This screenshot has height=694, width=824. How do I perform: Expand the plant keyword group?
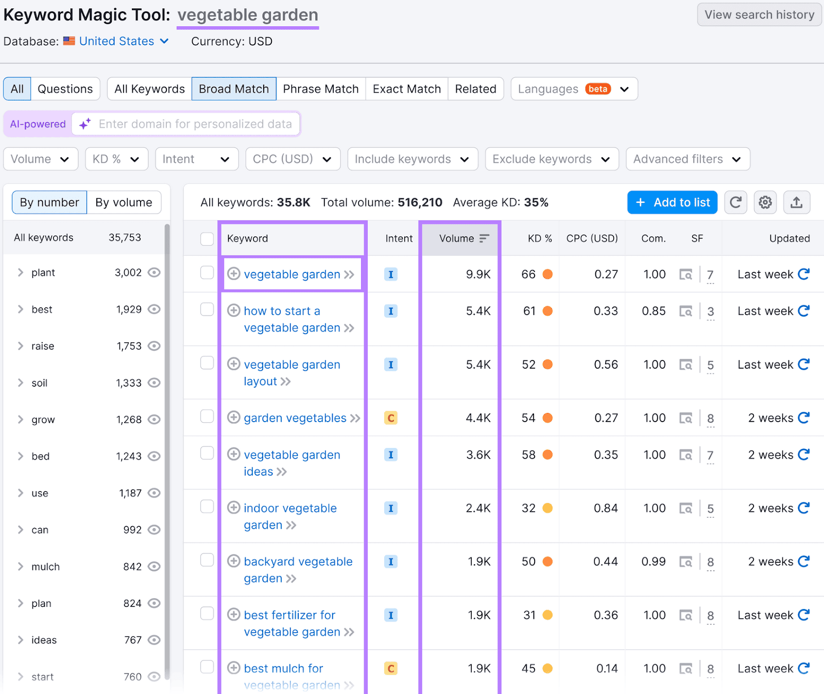click(x=21, y=272)
